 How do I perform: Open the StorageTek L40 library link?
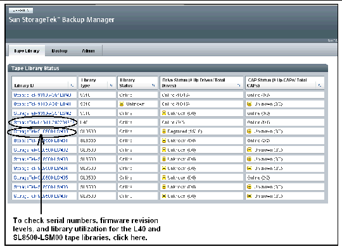click(44, 123)
